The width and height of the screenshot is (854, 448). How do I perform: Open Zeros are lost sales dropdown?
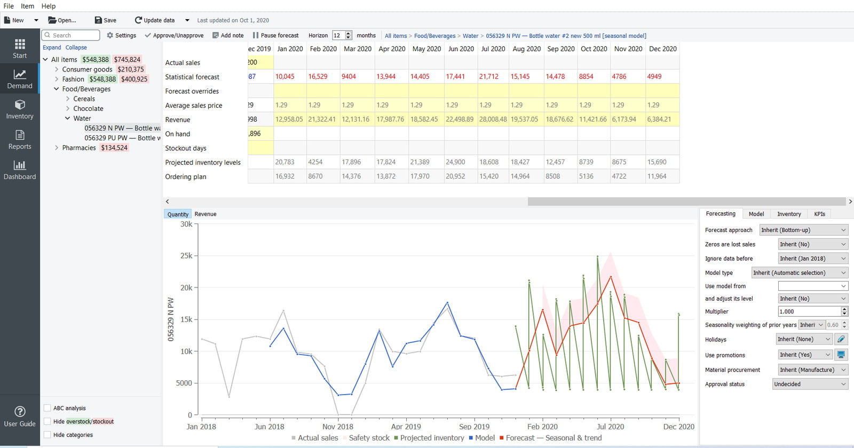(813, 244)
